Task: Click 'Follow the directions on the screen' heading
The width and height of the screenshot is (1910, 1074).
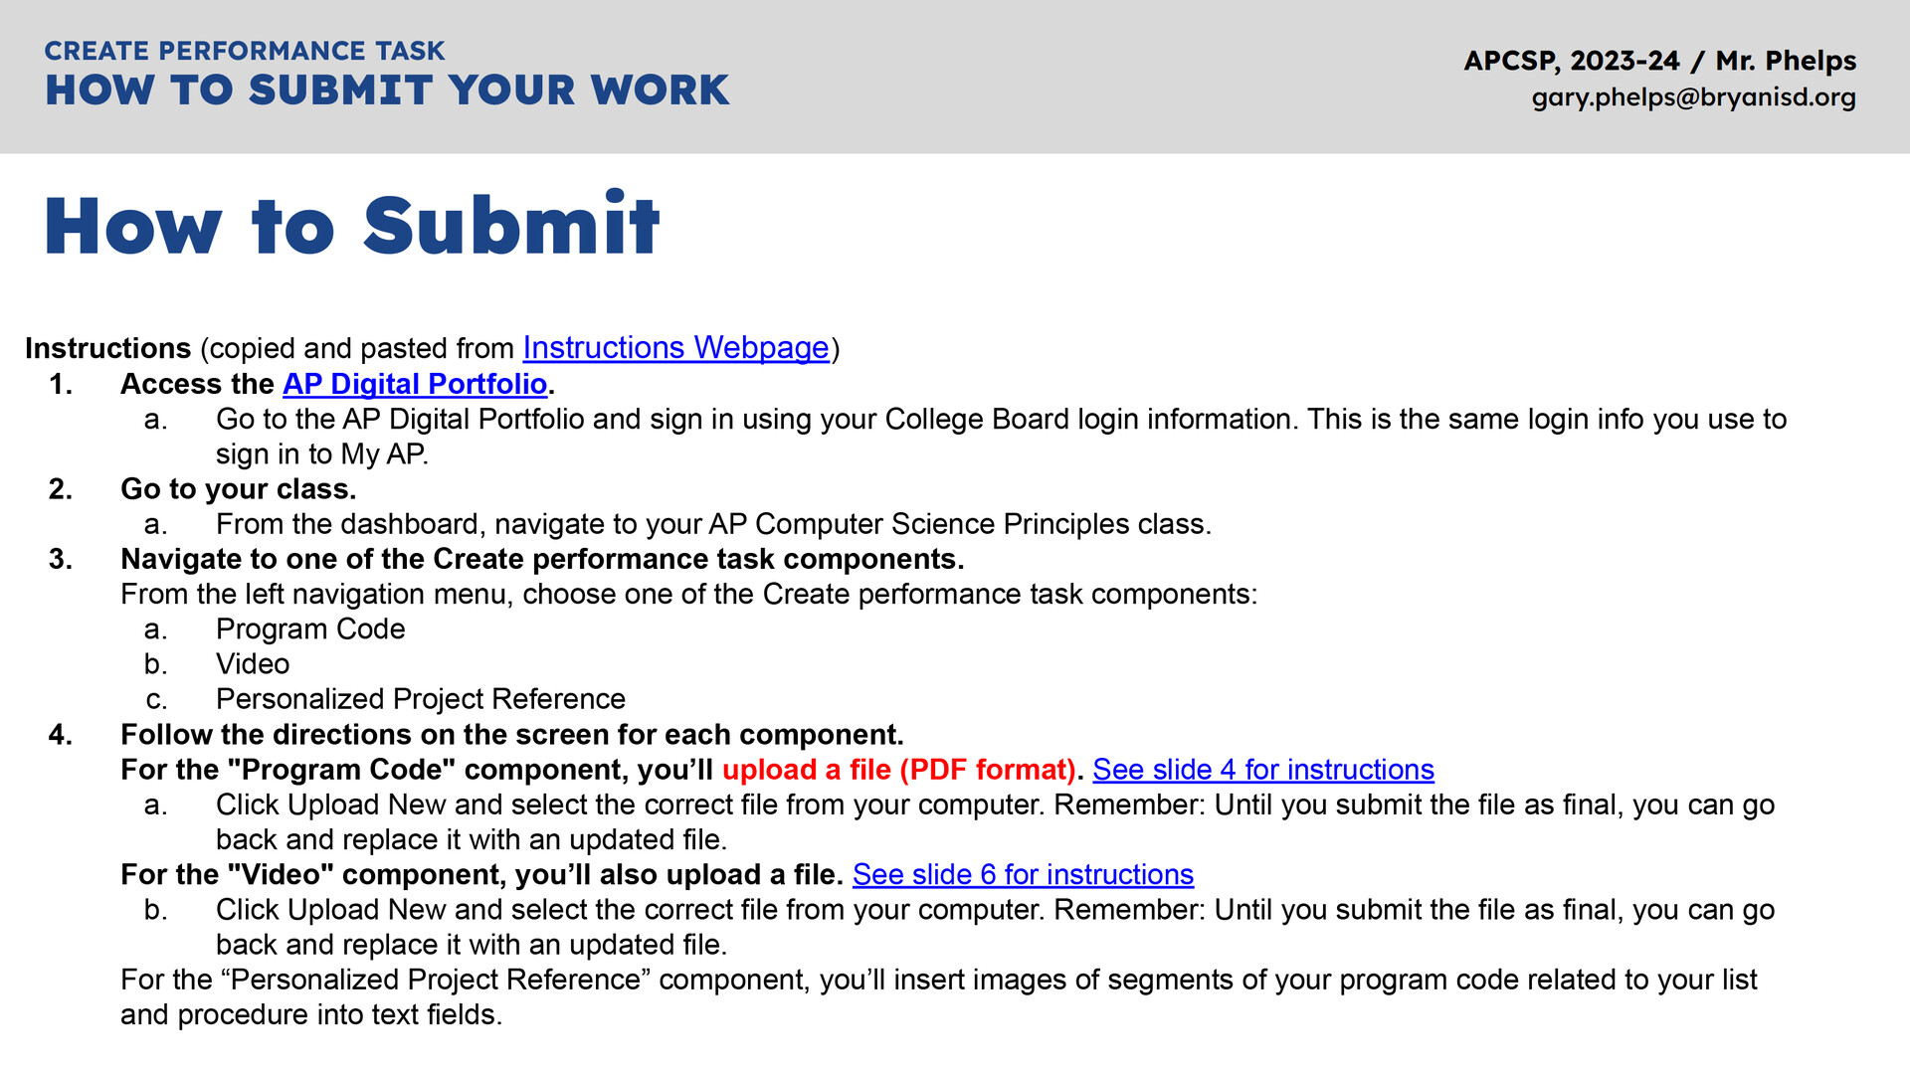Action: [x=511, y=735]
